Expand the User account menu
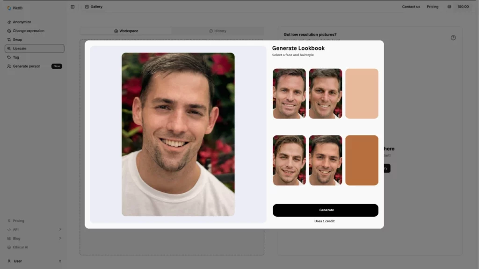This screenshot has width=479, height=269. coord(33,261)
